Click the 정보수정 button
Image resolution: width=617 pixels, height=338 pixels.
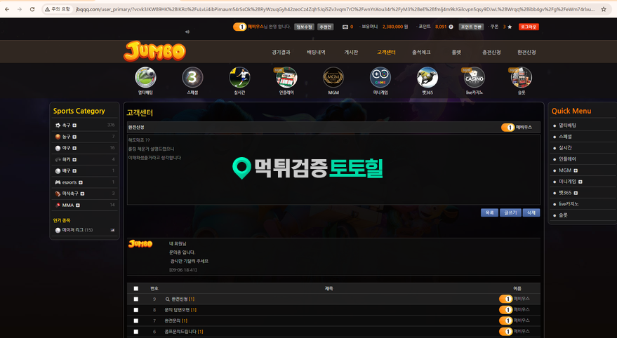(304, 27)
